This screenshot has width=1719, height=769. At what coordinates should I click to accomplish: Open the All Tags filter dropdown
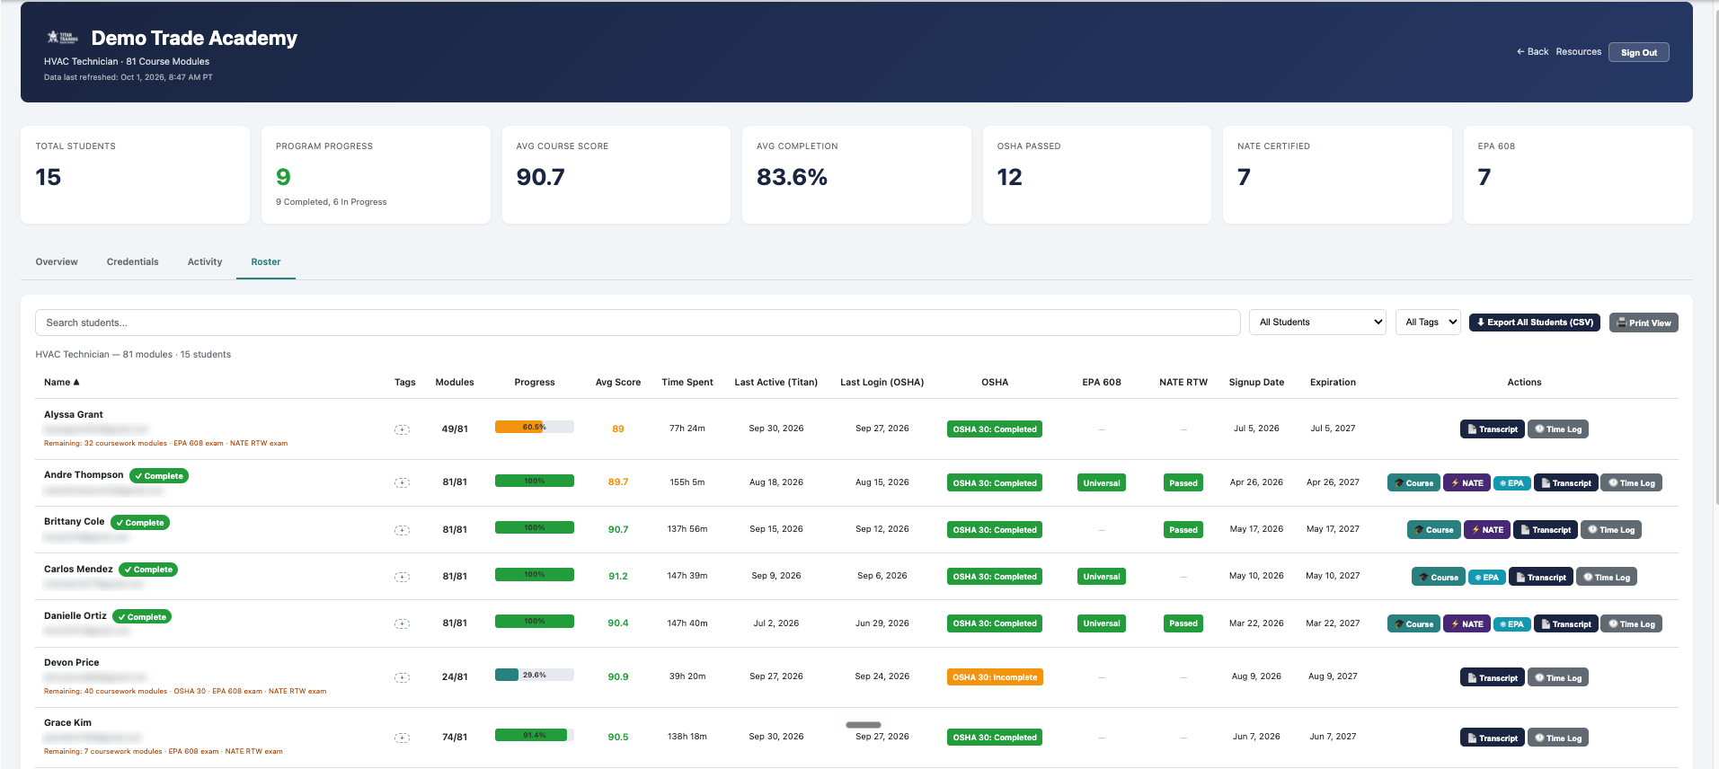click(x=1428, y=323)
